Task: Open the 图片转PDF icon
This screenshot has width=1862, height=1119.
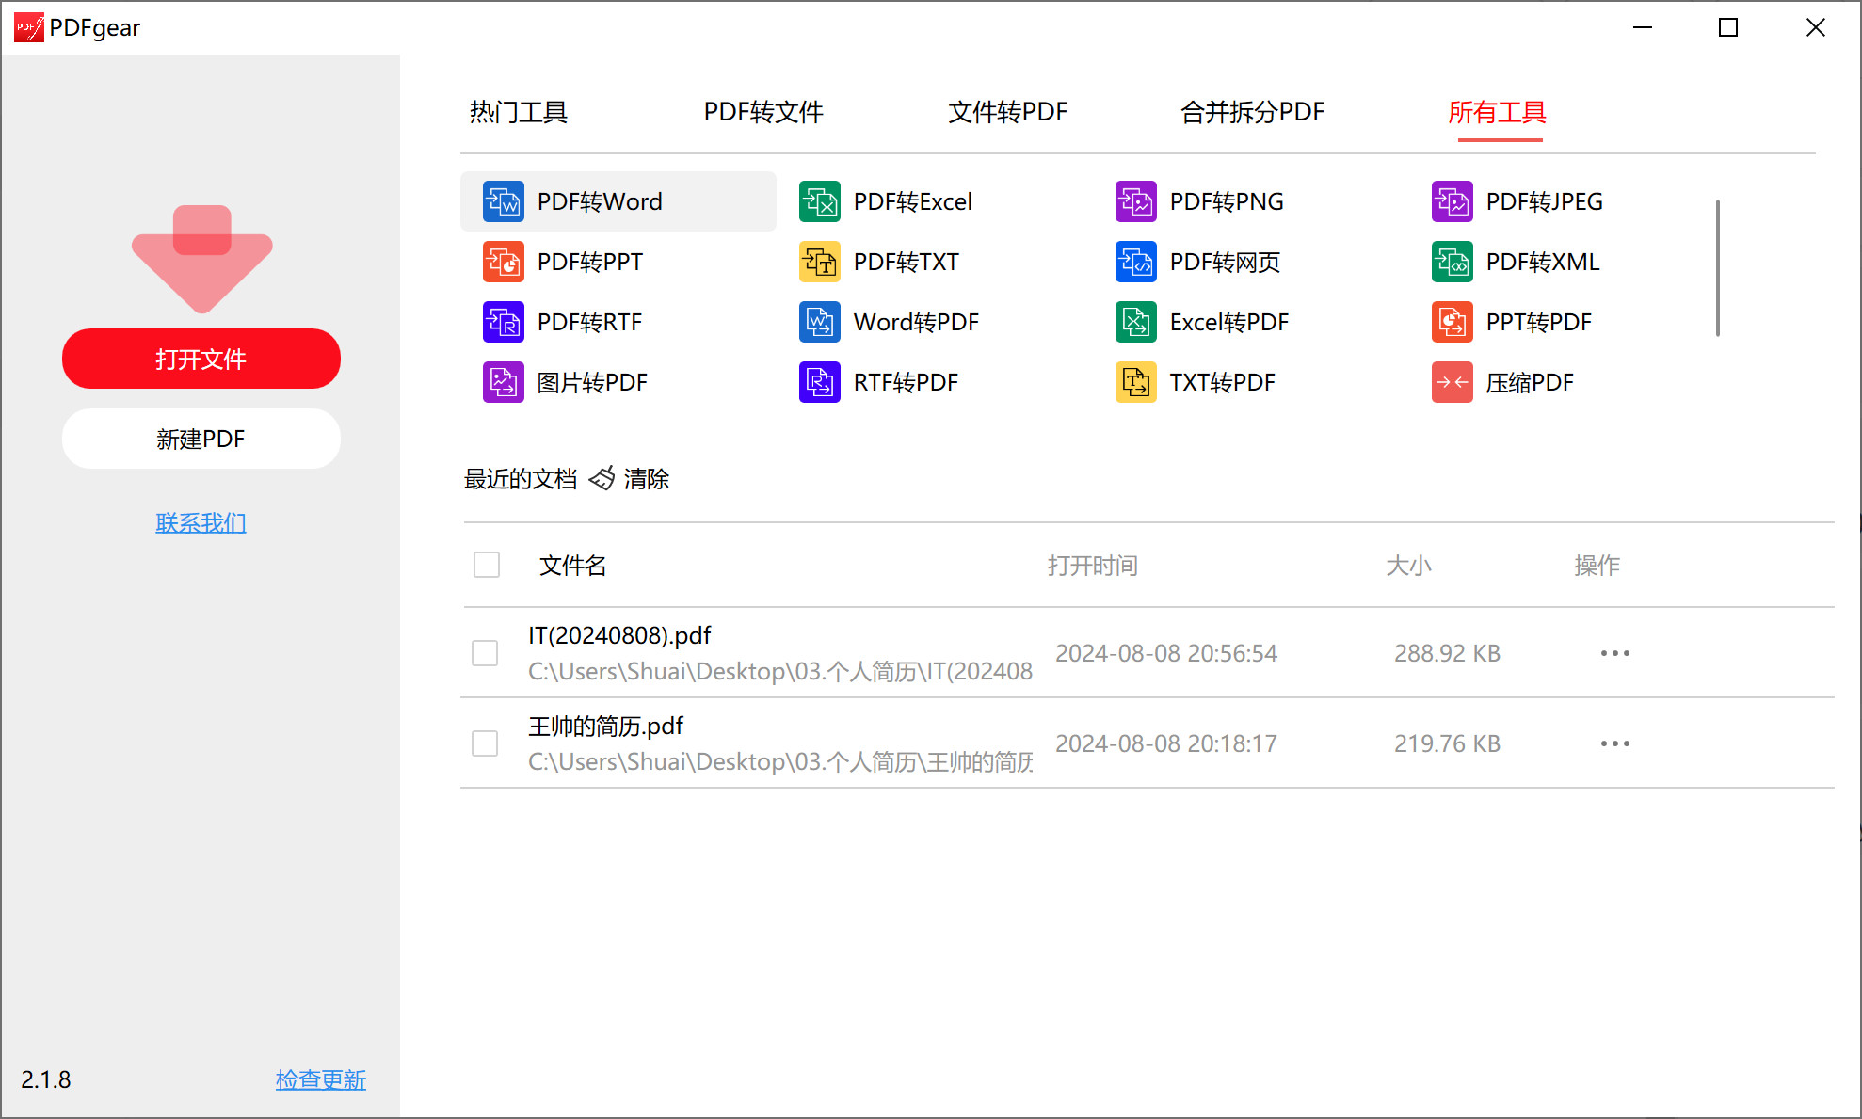Action: click(x=503, y=382)
